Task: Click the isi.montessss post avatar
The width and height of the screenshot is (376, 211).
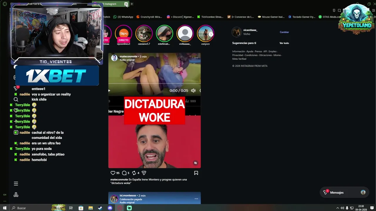Action: click(x=114, y=199)
